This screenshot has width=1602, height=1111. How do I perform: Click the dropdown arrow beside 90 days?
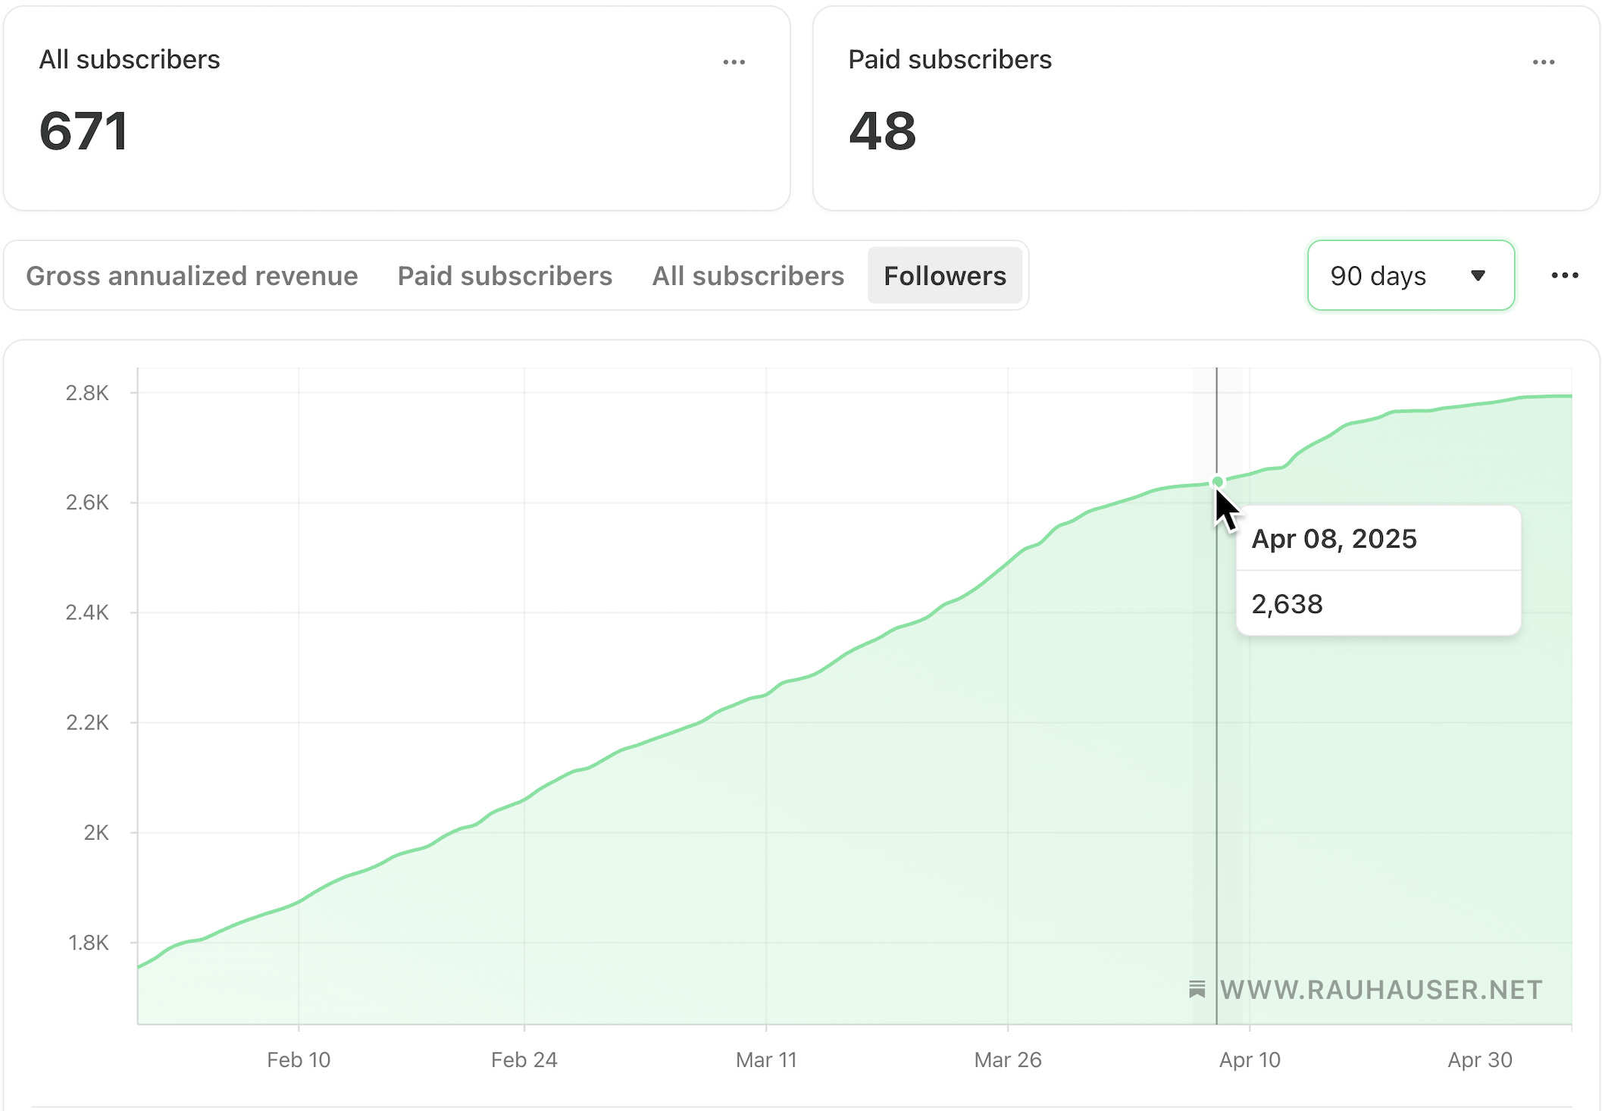1477,276
